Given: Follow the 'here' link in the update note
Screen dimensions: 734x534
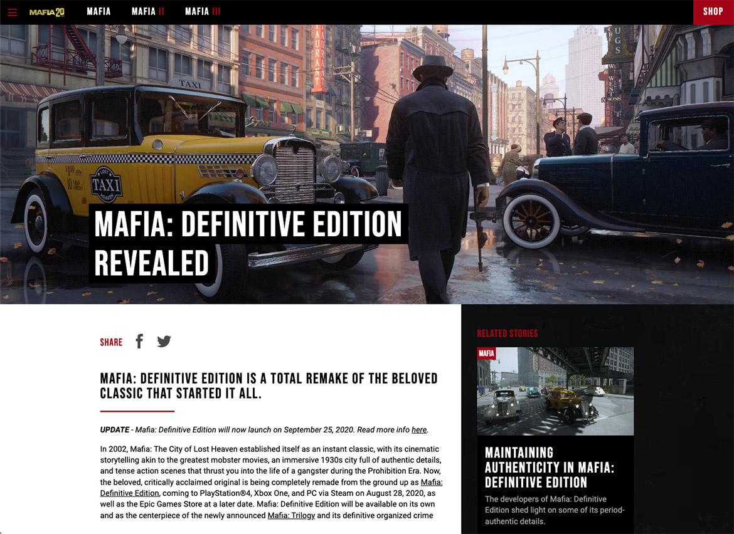Looking at the screenshot, I should tap(419, 430).
